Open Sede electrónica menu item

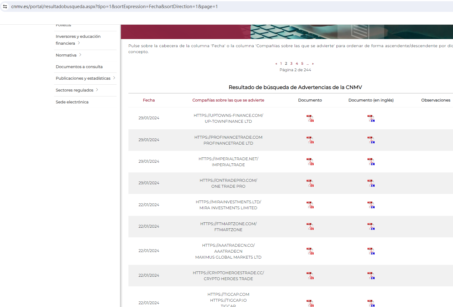pyautogui.click(x=72, y=102)
